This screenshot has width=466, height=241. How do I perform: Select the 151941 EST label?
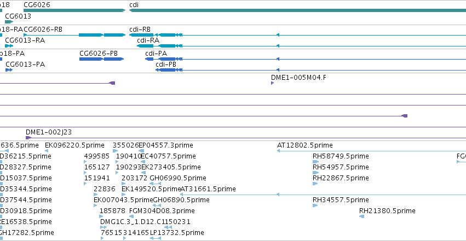coord(97,178)
